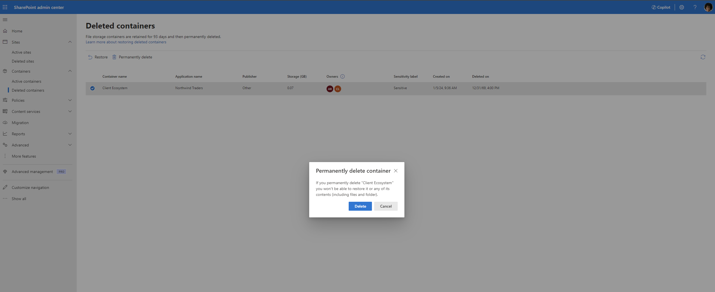715x292 pixels.
Task: Click the Reports chart icon
Action: [x=5, y=134]
